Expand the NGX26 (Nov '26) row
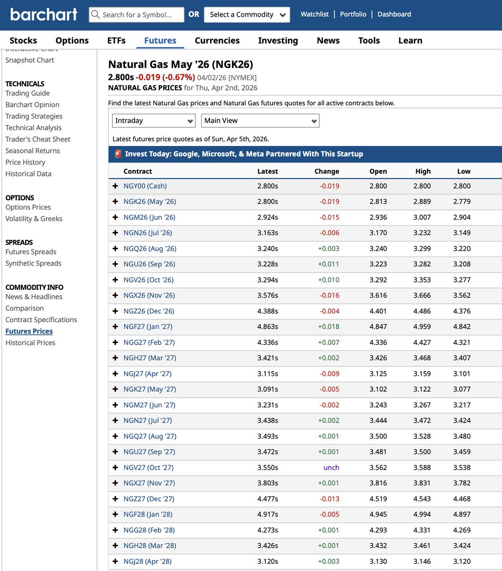 point(115,295)
